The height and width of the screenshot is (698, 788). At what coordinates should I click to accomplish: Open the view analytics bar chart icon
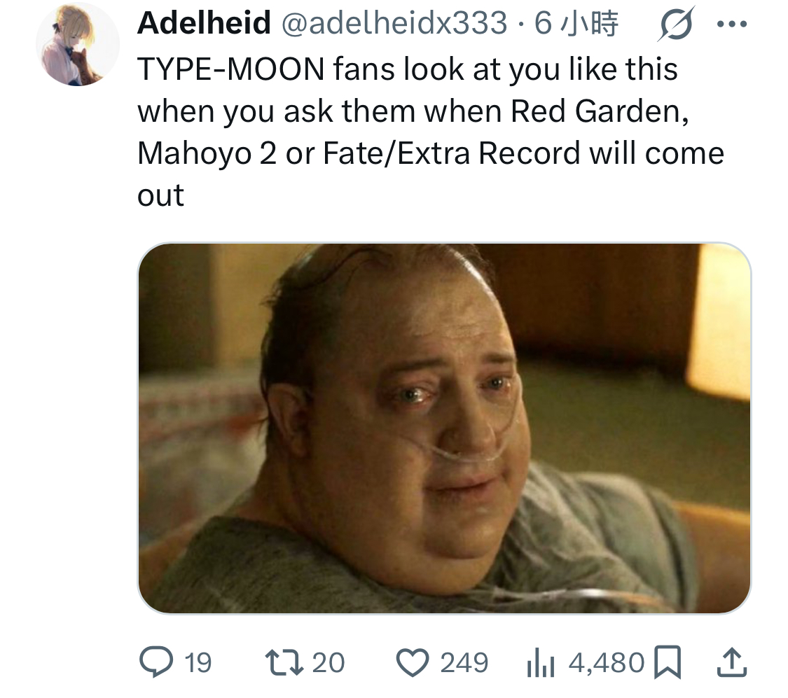tap(540, 663)
